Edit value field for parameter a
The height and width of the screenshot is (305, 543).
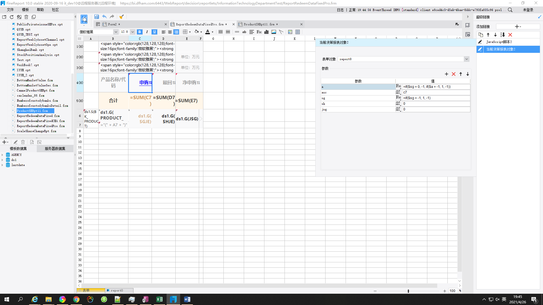[436, 87]
